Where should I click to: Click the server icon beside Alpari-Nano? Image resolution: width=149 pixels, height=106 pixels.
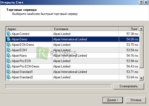point(9,56)
